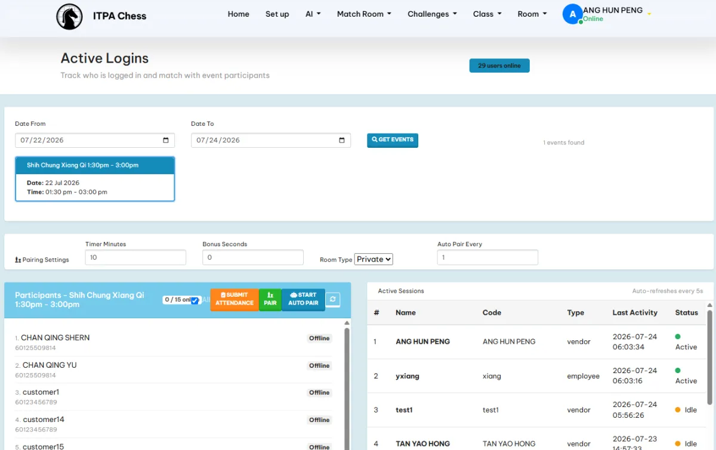Image resolution: width=716 pixels, height=450 pixels.
Task: Click the Active Sessions table scrollbar
Action: (709, 358)
